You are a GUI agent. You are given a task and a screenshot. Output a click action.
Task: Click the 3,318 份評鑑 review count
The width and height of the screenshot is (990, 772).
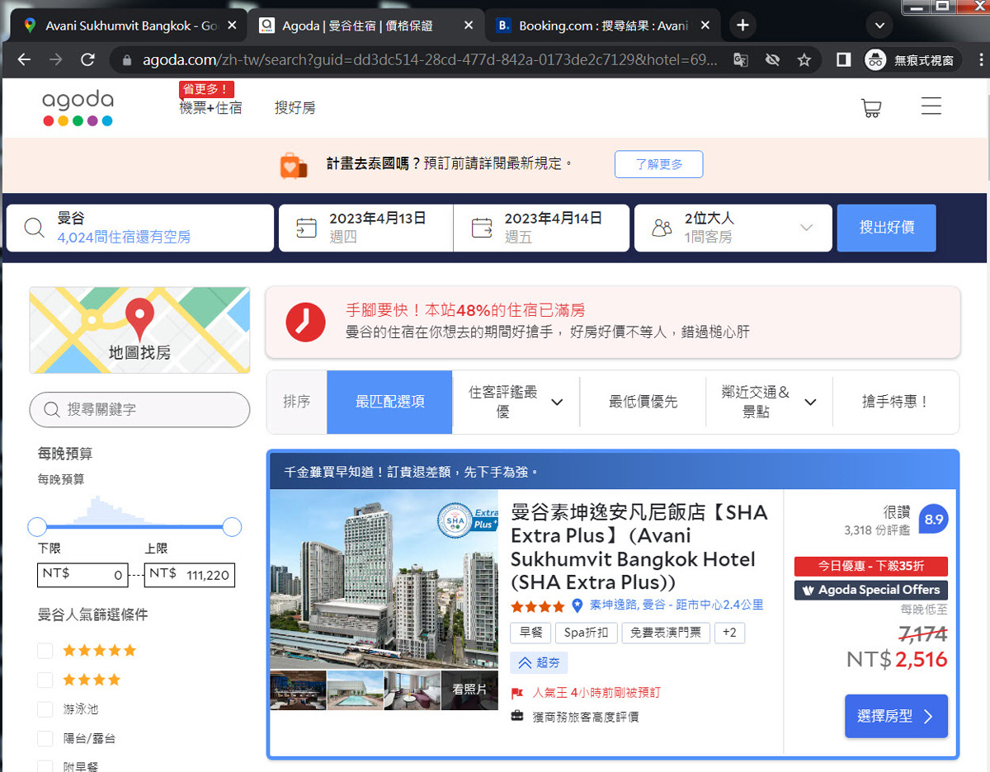pyautogui.click(x=877, y=530)
